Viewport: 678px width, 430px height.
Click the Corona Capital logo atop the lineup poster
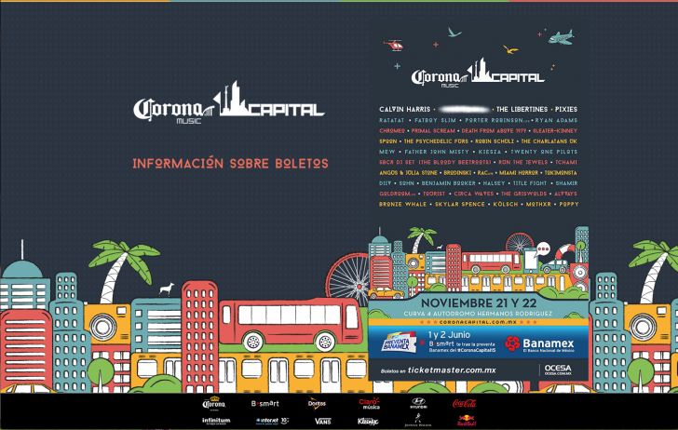(478, 73)
